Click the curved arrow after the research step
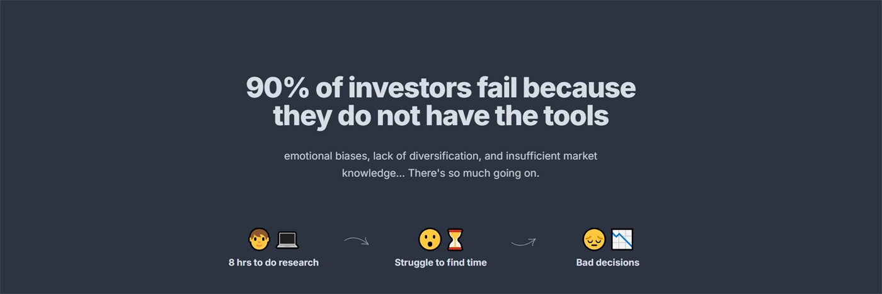882x294 pixels. point(357,240)
